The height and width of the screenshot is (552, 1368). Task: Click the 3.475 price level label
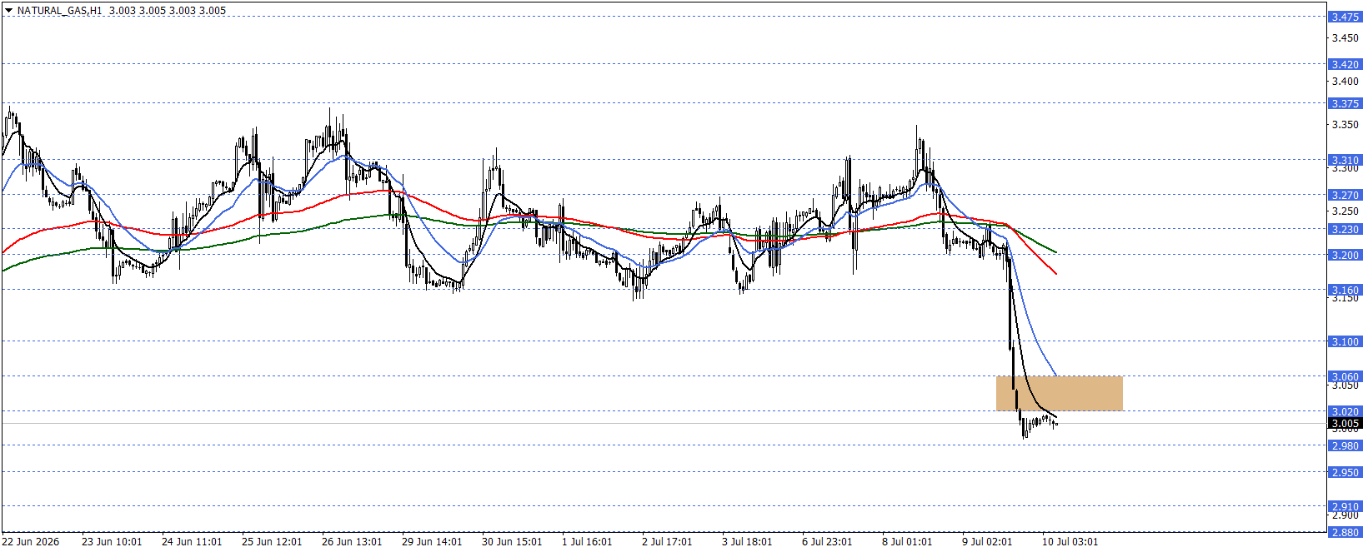tap(1345, 17)
